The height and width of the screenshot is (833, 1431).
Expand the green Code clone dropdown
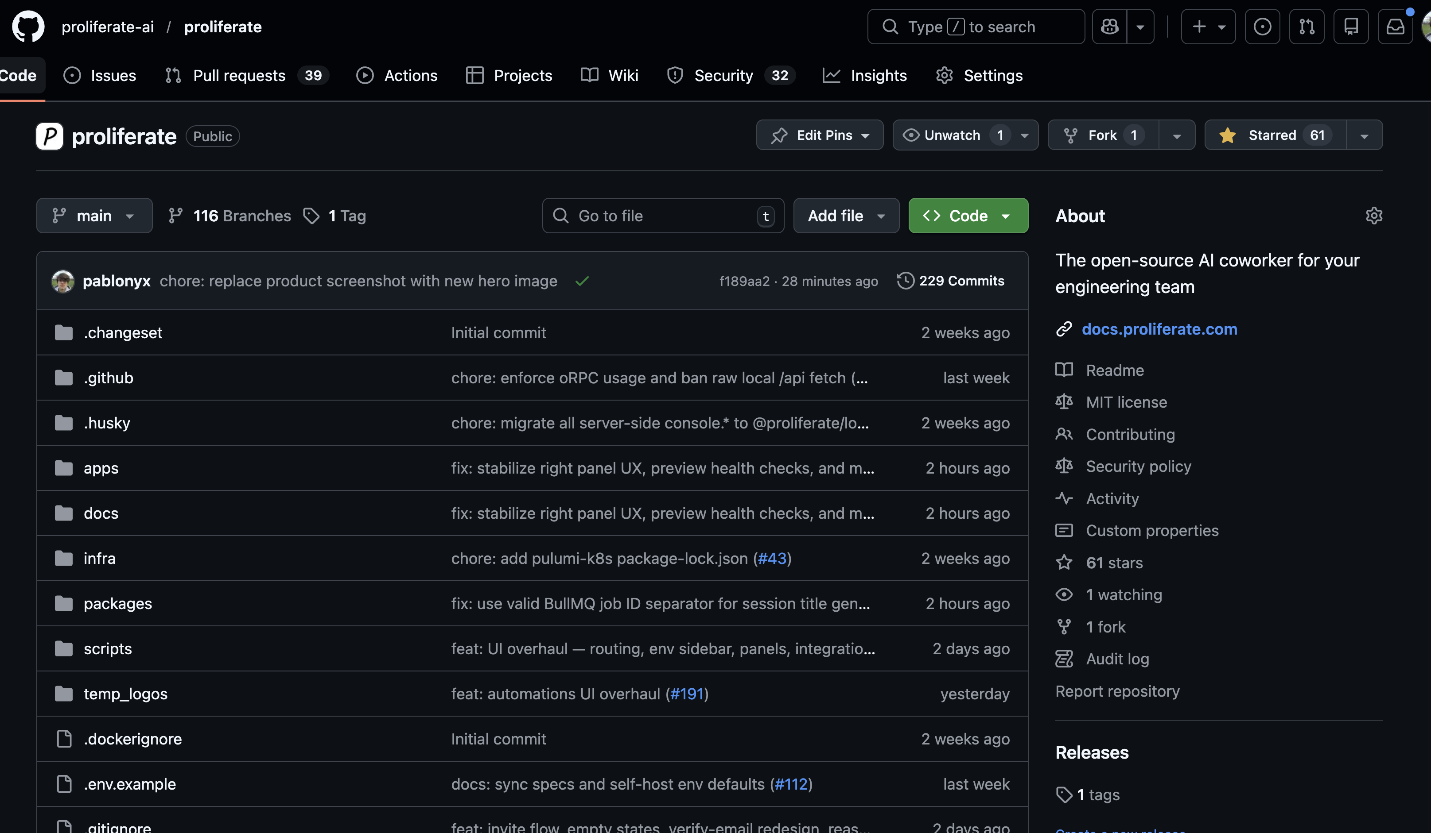(1006, 216)
